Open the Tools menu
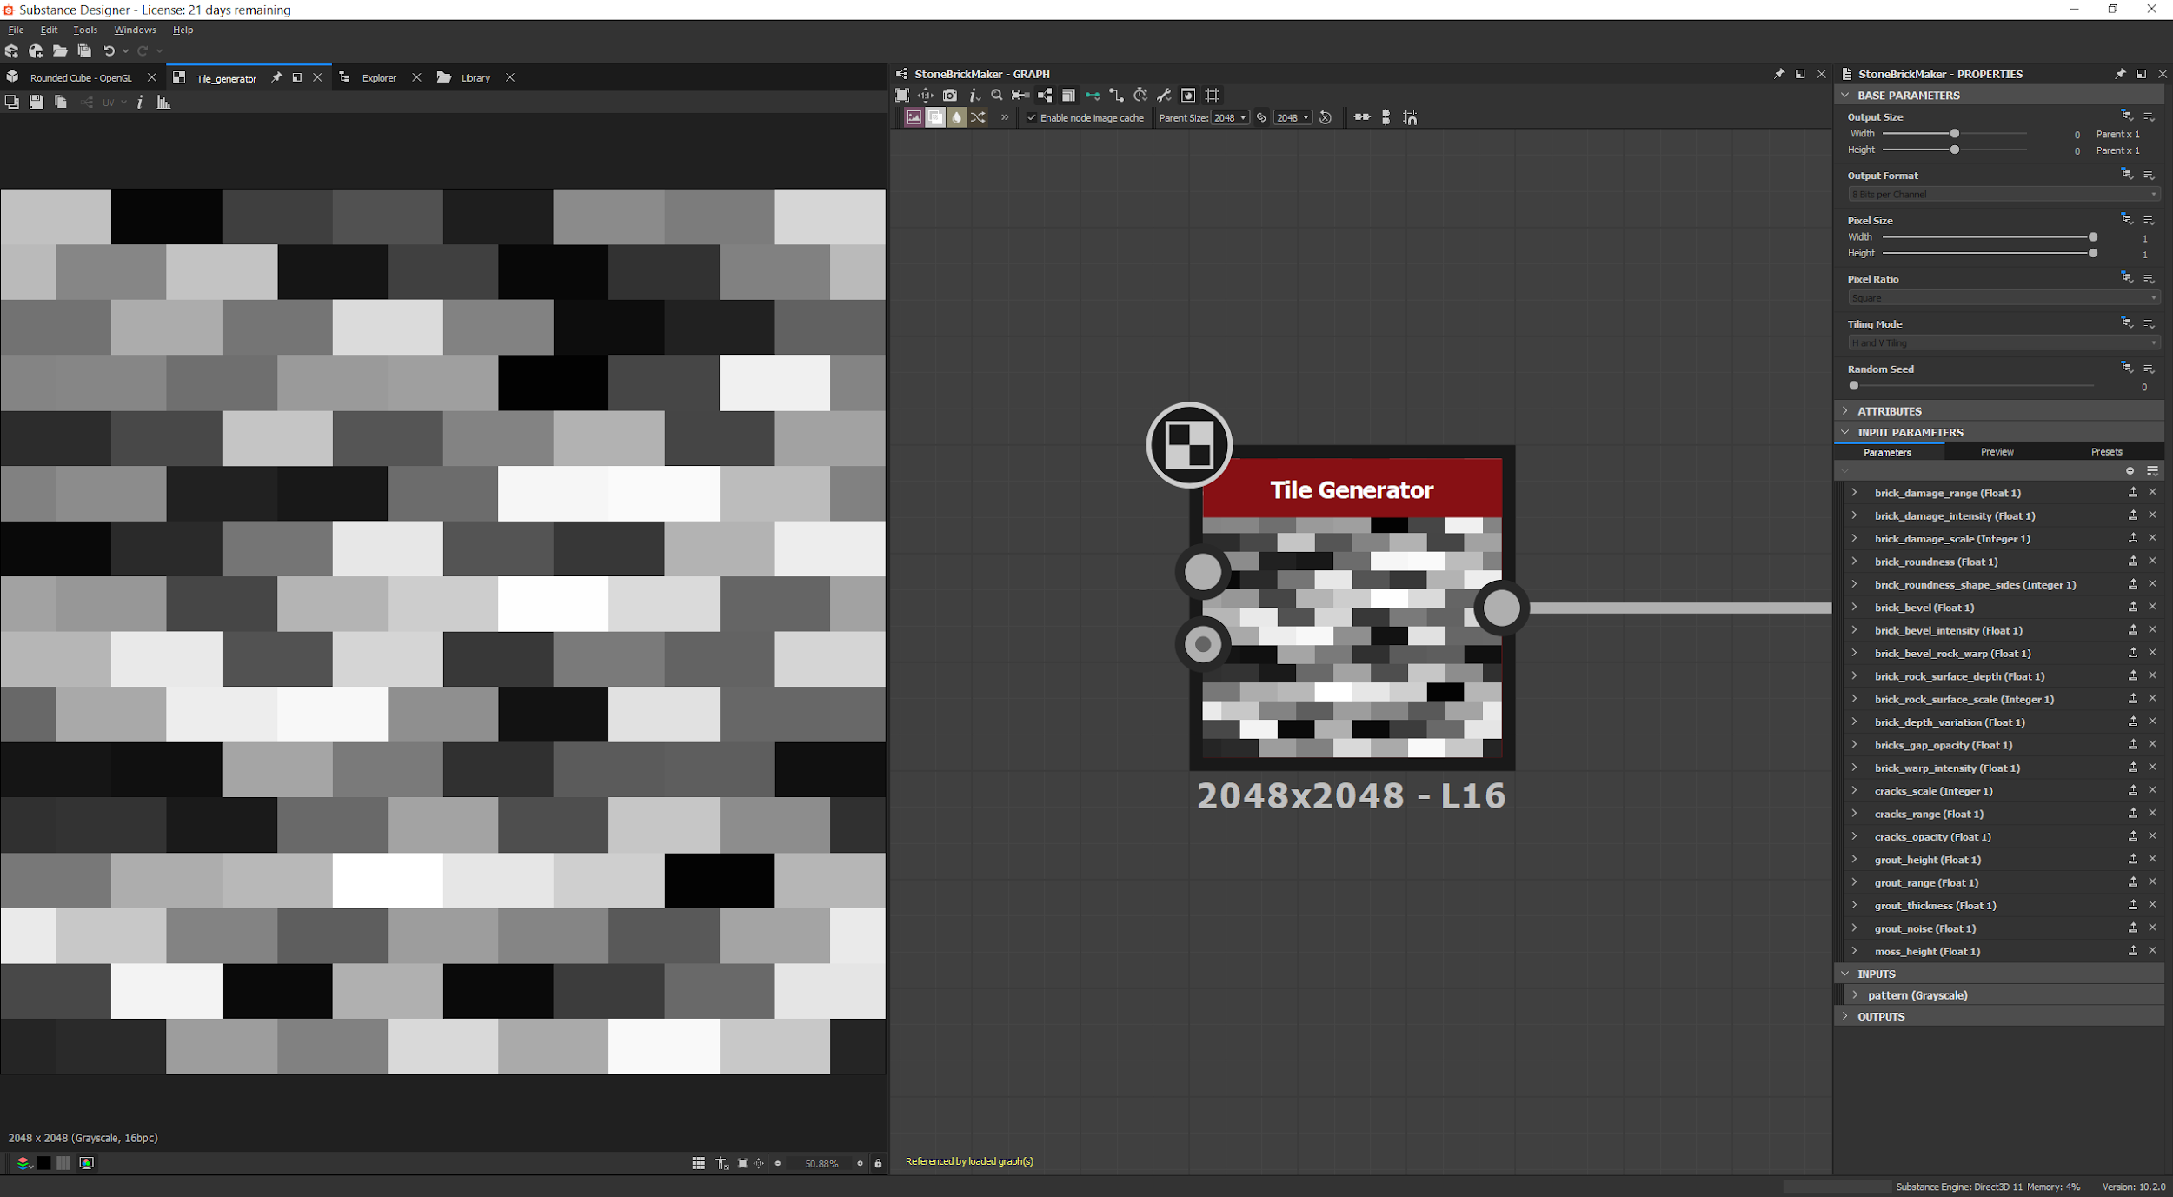The width and height of the screenshot is (2173, 1197). pyautogui.click(x=85, y=30)
